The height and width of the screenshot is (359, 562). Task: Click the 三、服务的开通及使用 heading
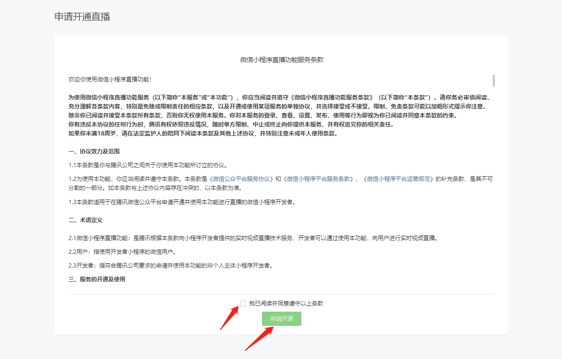(97, 279)
